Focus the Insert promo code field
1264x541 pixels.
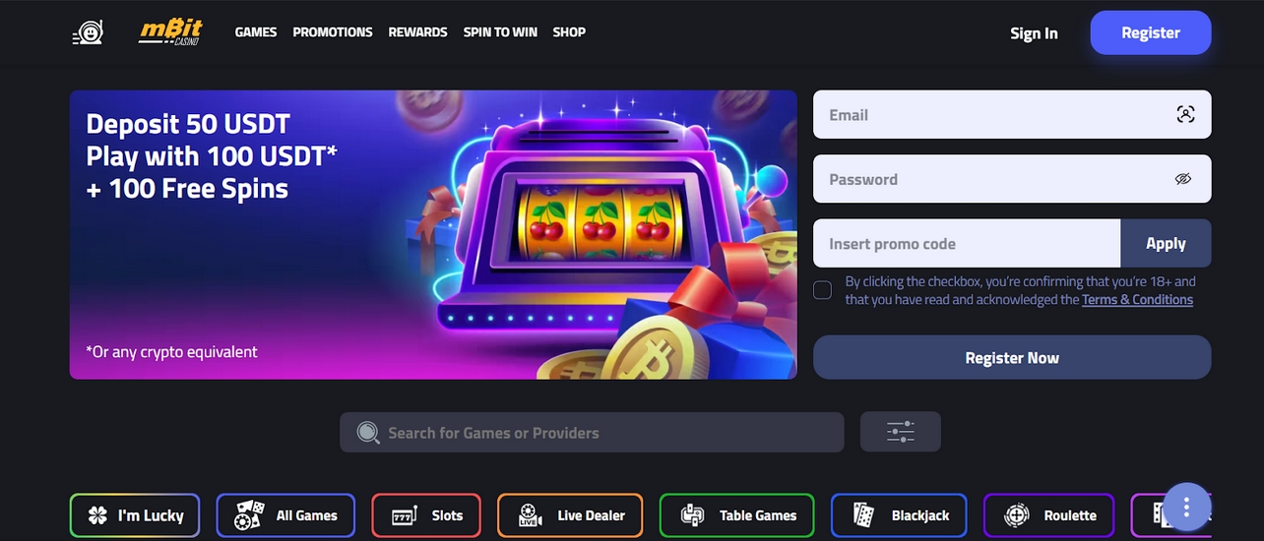(x=967, y=244)
